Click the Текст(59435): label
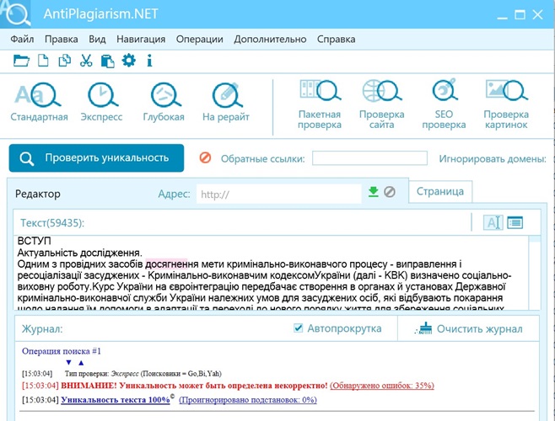This screenshot has width=555, height=421. (x=52, y=222)
